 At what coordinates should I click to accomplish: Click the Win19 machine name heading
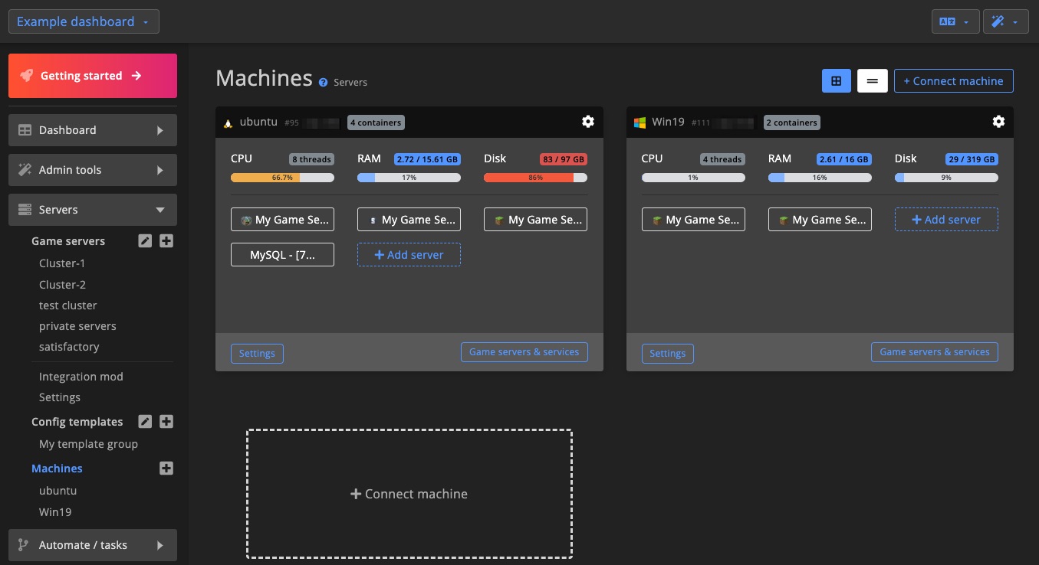coord(668,122)
